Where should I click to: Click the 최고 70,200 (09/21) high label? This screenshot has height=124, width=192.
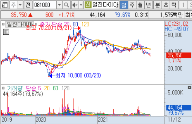pyautogui.click(x=49, y=28)
